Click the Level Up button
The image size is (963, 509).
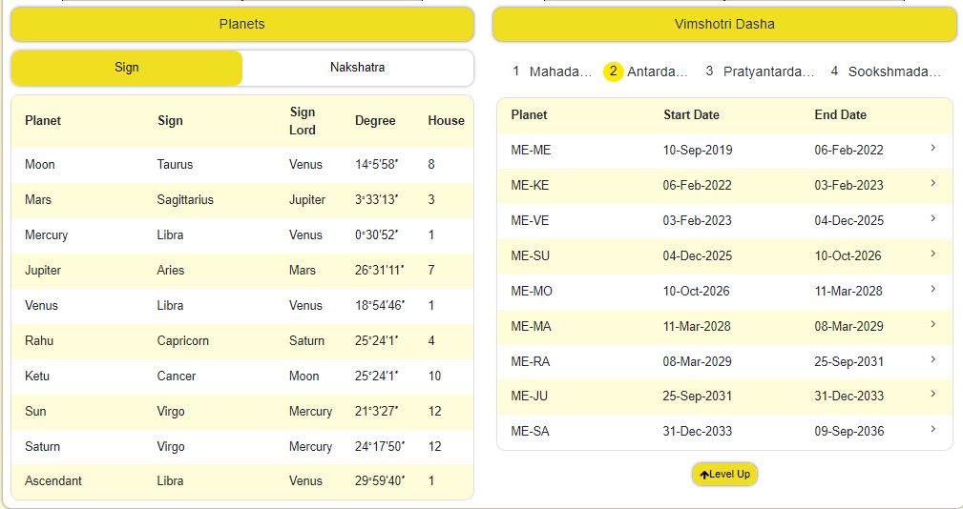click(724, 474)
